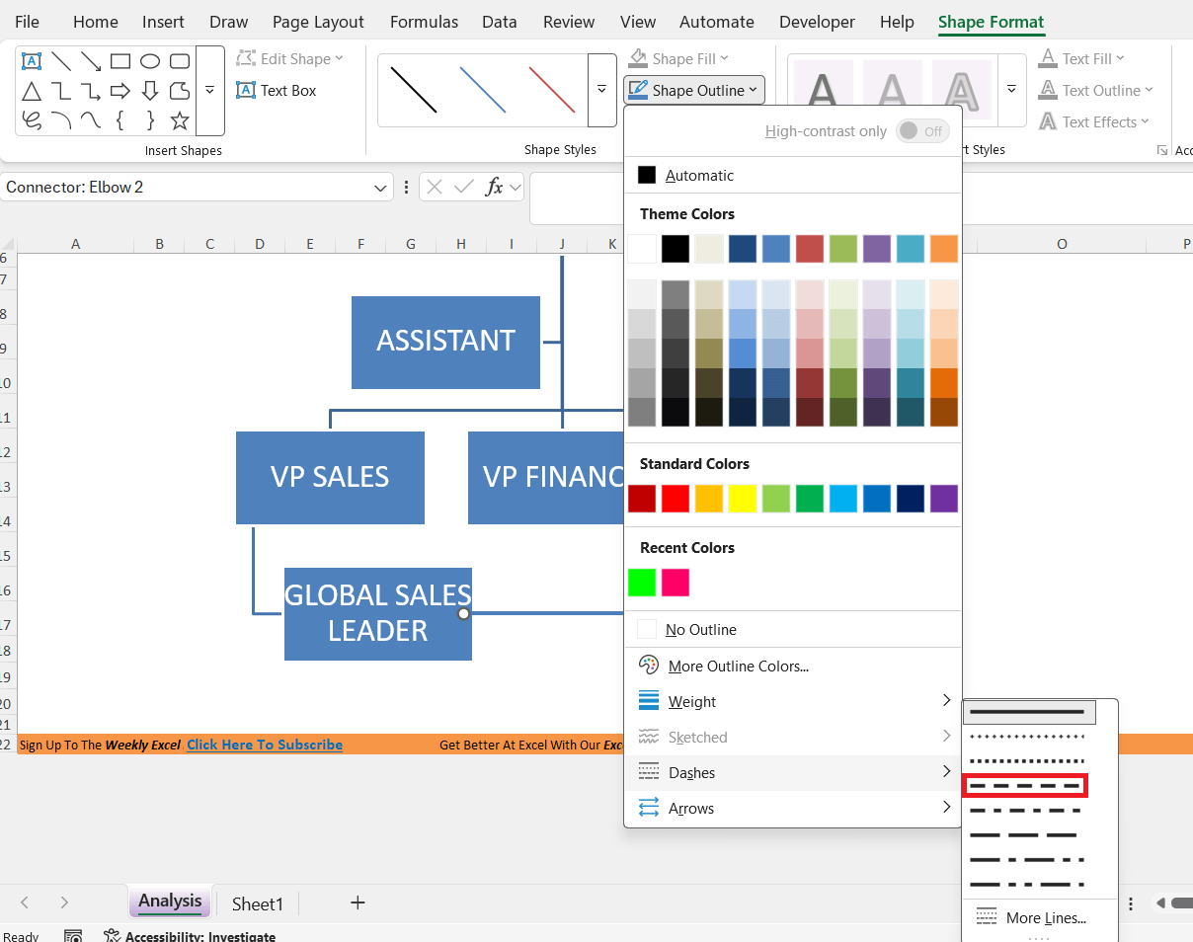Collapse the Shape Outline dropdown
The width and height of the screenshot is (1193, 942).
coord(693,90)
